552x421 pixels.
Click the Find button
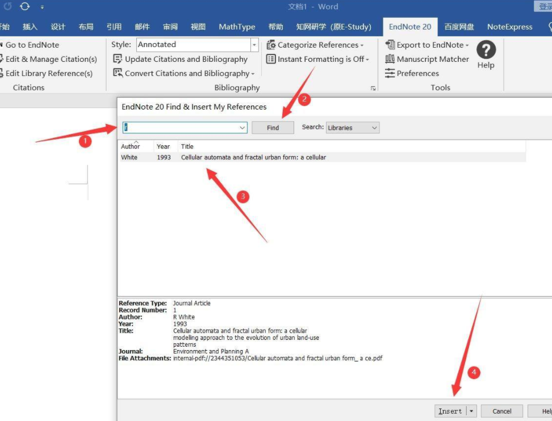point(273,128)
